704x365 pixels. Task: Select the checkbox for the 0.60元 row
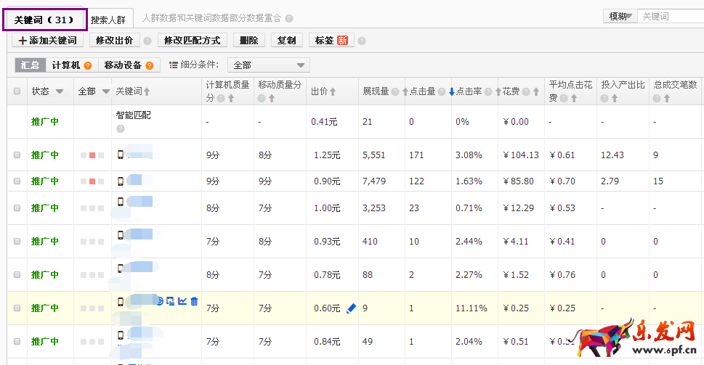pyautogui.click(x=17, y=308)
